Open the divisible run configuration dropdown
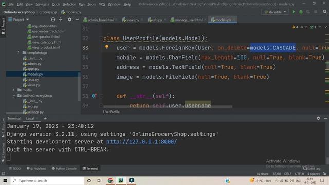Screen dimensions: 329x185 (275, 12)
